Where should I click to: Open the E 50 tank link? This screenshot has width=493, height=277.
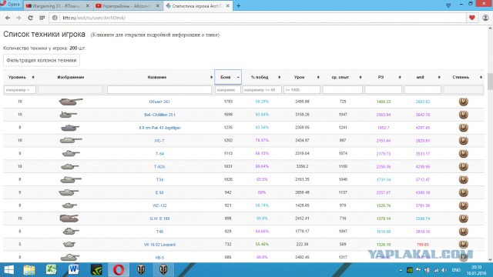(x=159, y=192)
